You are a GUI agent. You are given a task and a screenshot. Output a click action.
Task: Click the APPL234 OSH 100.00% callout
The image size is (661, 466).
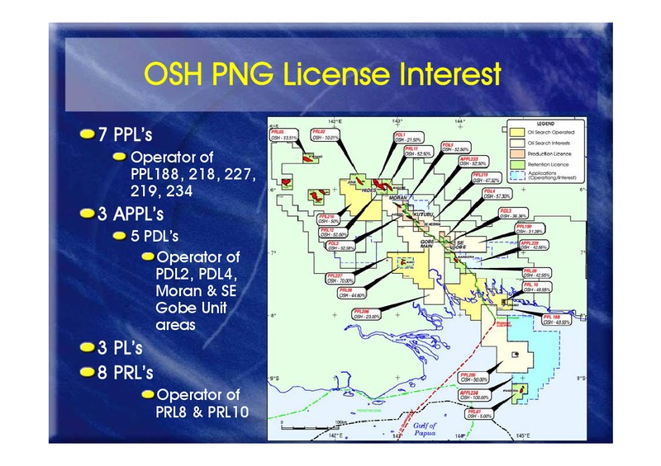pyautogui.click(x=474, y=395)
